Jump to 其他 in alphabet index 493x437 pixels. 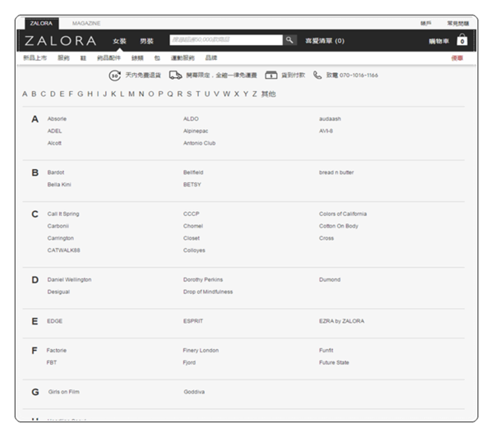coord(269,94)
